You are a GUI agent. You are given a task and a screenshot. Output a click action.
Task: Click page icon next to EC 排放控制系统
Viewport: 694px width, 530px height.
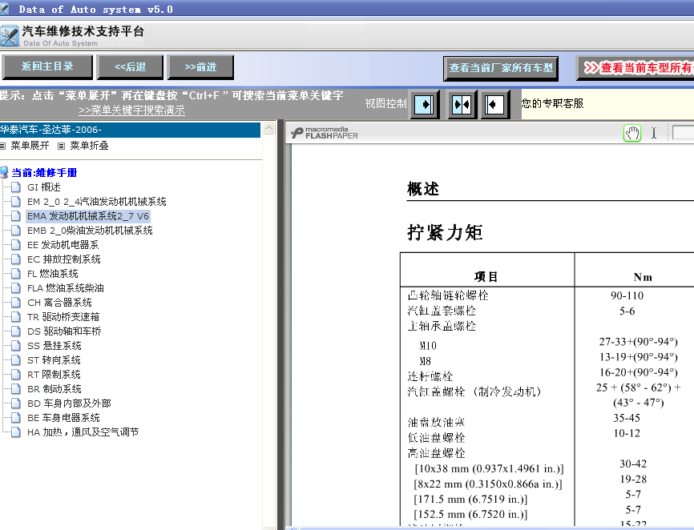[x=15, y=259]
